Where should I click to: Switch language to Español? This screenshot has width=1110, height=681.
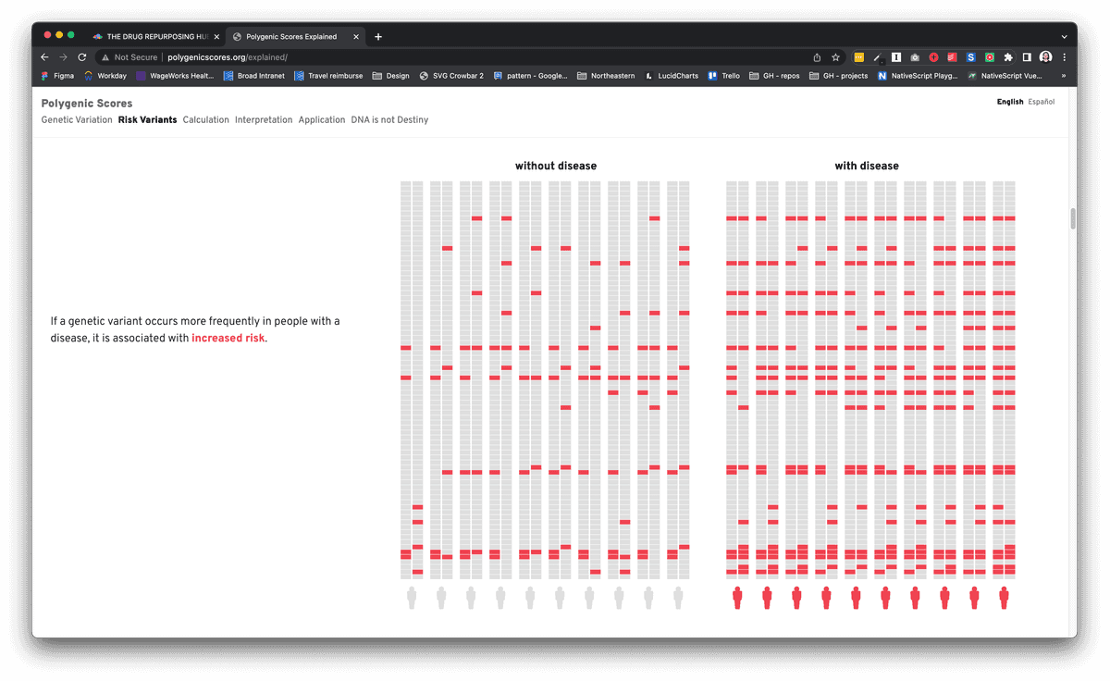(x=1040, y=102)
